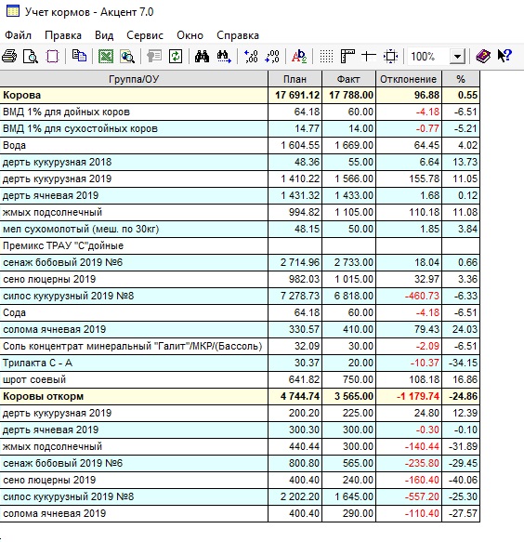Screen dimensions: 524x542
Task: Click the Copy icon in toolbar
Action: point(79,56)
